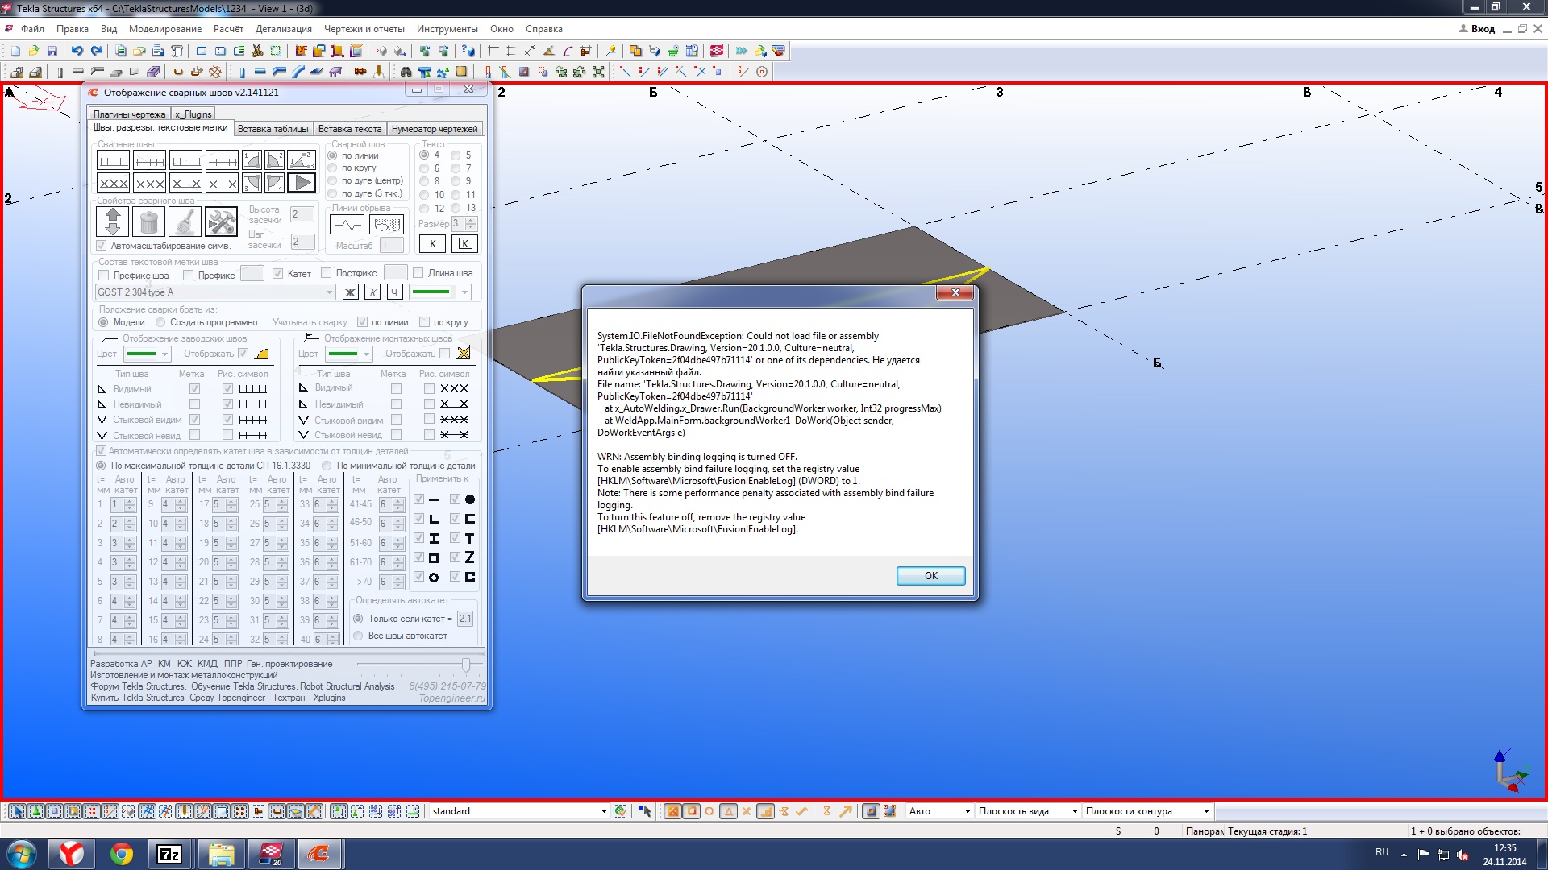1548x870 pixels.
Task: Toggle the 'Длина шва' checkbox
Action: coord(418,273)
